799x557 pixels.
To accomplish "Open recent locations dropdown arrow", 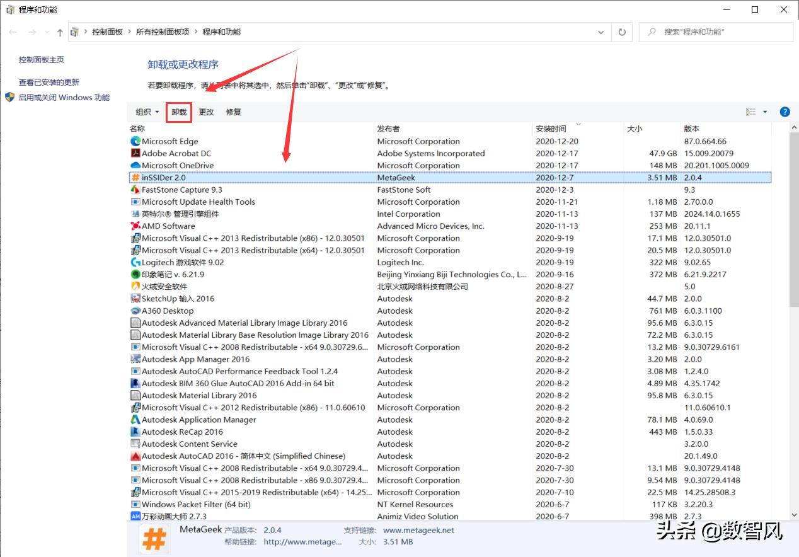I will coord(47,32).
